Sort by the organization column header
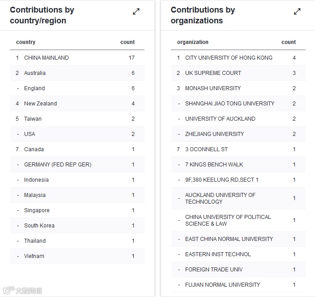Image resolution: width=315 pixels, height=297 pixels. coord(193,42)
